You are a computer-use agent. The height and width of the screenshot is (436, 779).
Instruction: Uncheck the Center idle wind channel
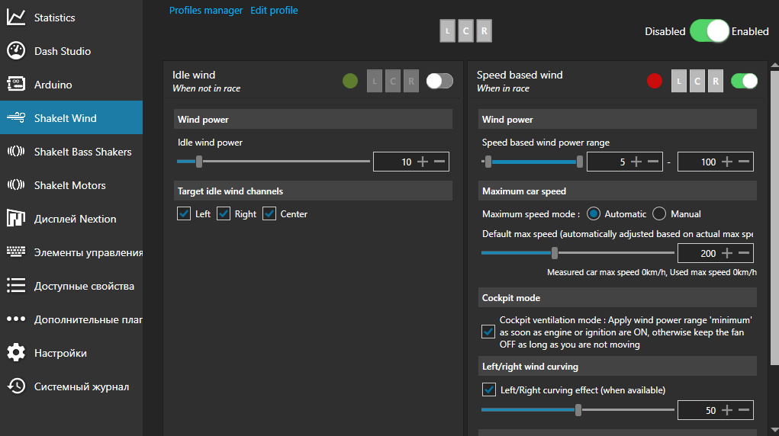tap(269, 214)
